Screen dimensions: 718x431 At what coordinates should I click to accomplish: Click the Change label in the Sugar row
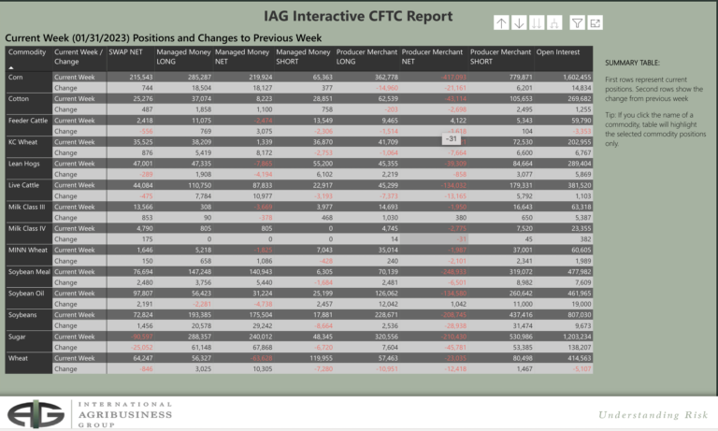pyautogui.click(x=65, y=347)
